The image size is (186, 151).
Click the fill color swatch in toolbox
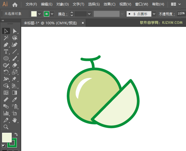7,137
